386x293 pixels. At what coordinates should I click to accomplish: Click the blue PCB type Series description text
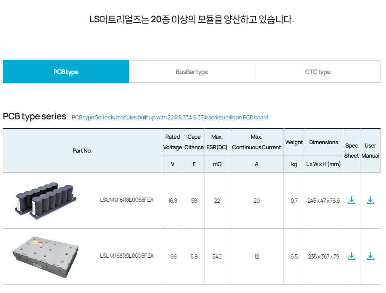170,117
